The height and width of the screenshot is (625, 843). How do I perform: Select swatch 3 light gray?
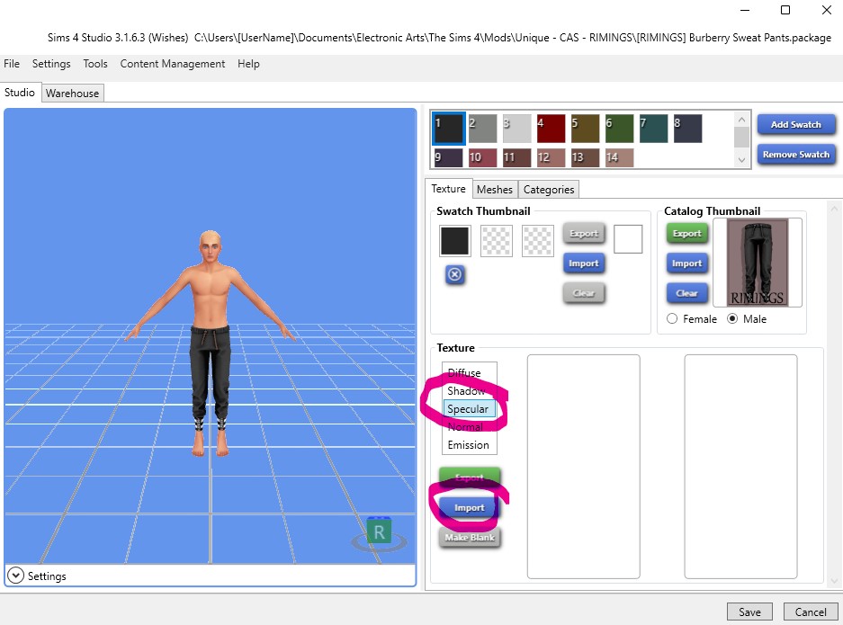click(x=517, y=129)
